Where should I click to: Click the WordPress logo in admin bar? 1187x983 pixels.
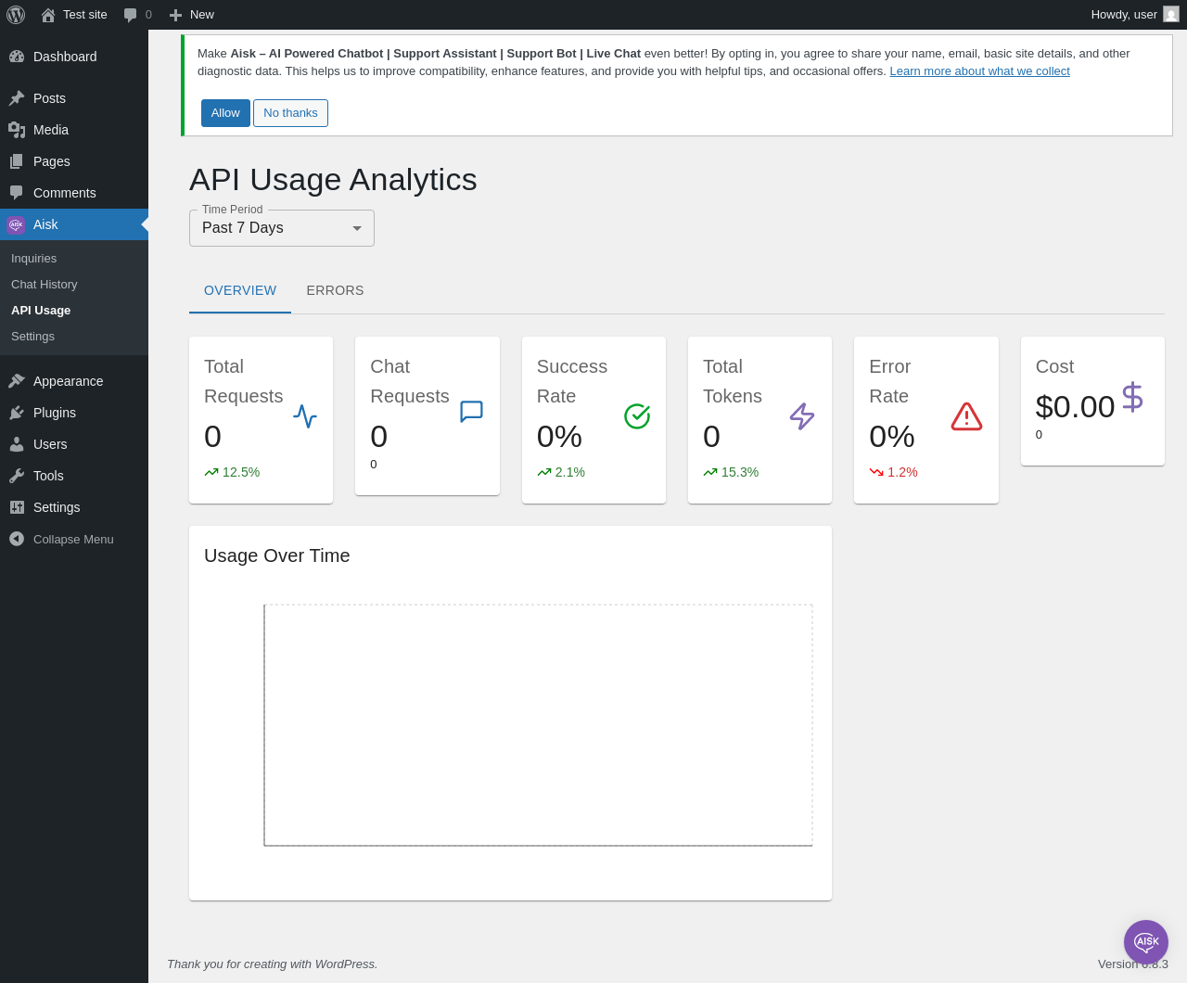(16, 15)
